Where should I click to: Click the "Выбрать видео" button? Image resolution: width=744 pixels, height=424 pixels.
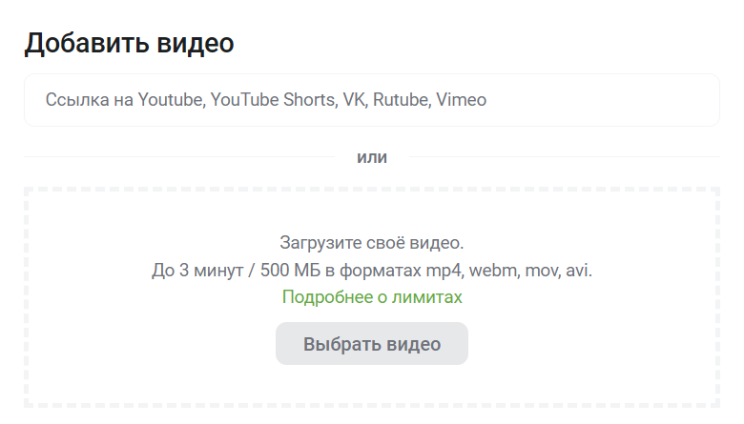tap(372, 343)
